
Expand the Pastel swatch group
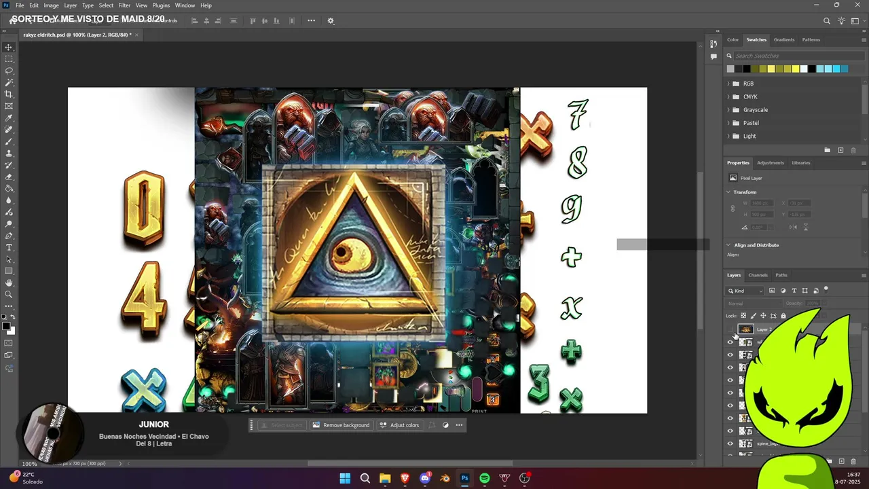[x=728, y=123]
